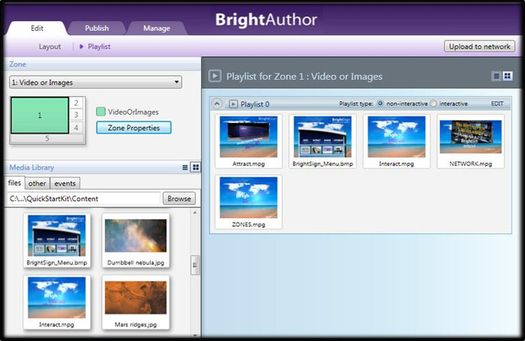Select zone 5 in the layout diagram
Image resolution: width=525 pixels, height=341 pixels.
point(47,139)
